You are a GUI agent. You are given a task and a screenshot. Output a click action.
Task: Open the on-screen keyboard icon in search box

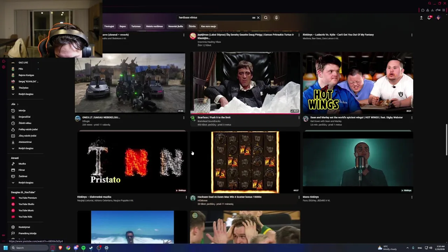(x=254, y=17)
